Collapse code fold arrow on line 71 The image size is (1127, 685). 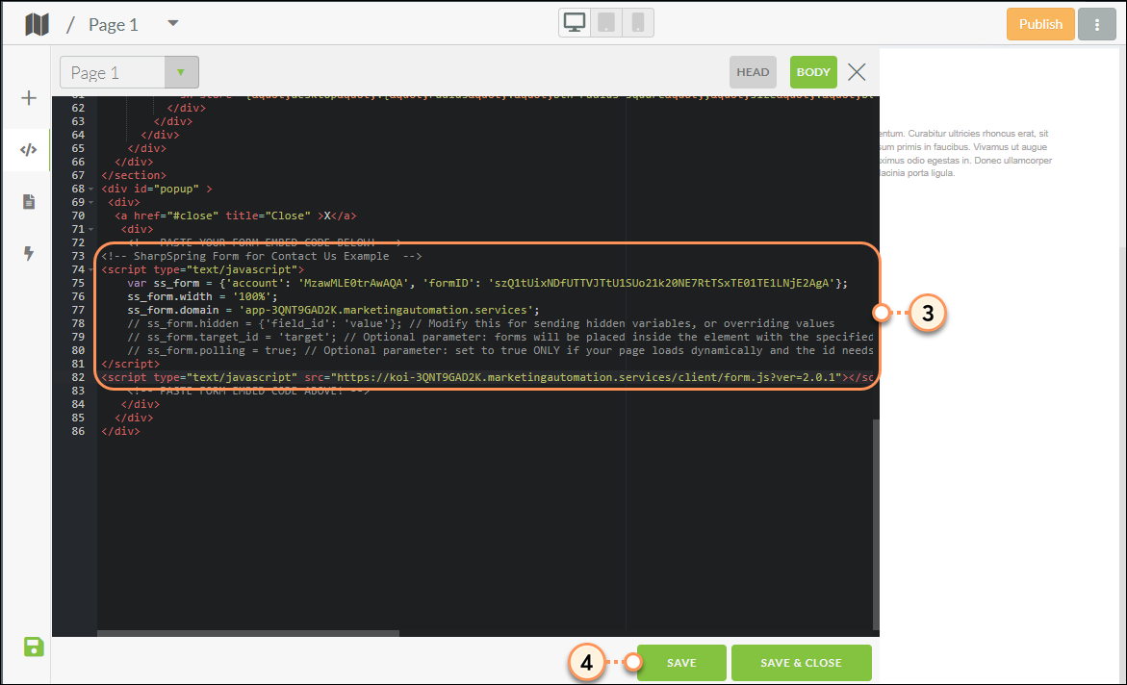coord(91,229)
